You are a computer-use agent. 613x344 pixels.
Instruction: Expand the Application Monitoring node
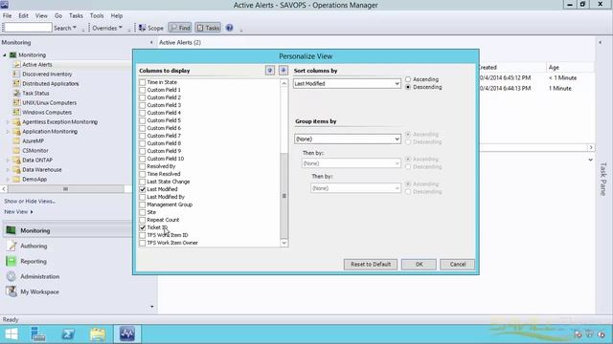8,132
